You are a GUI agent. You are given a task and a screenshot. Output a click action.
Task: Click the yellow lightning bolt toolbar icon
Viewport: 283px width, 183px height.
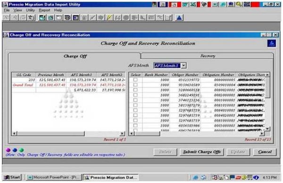coord(109,18)
